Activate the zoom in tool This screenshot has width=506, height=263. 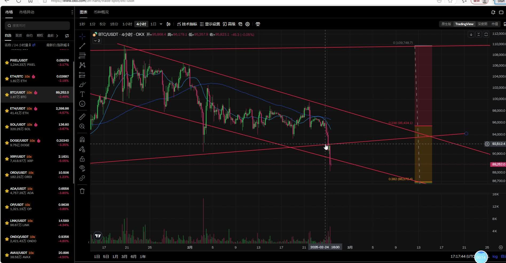(82, 126)
